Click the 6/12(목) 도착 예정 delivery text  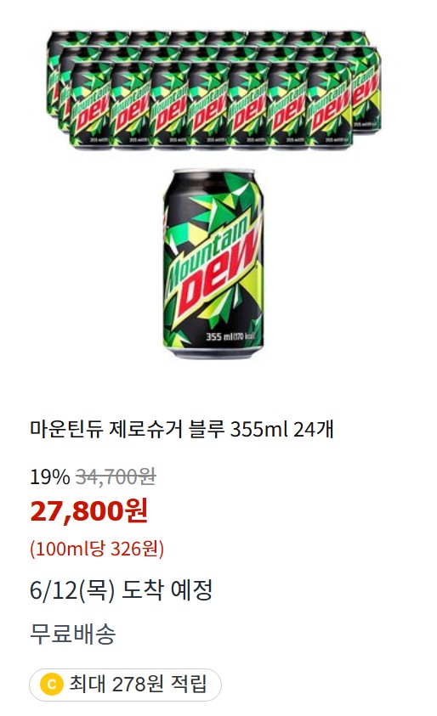coord(121,590)
